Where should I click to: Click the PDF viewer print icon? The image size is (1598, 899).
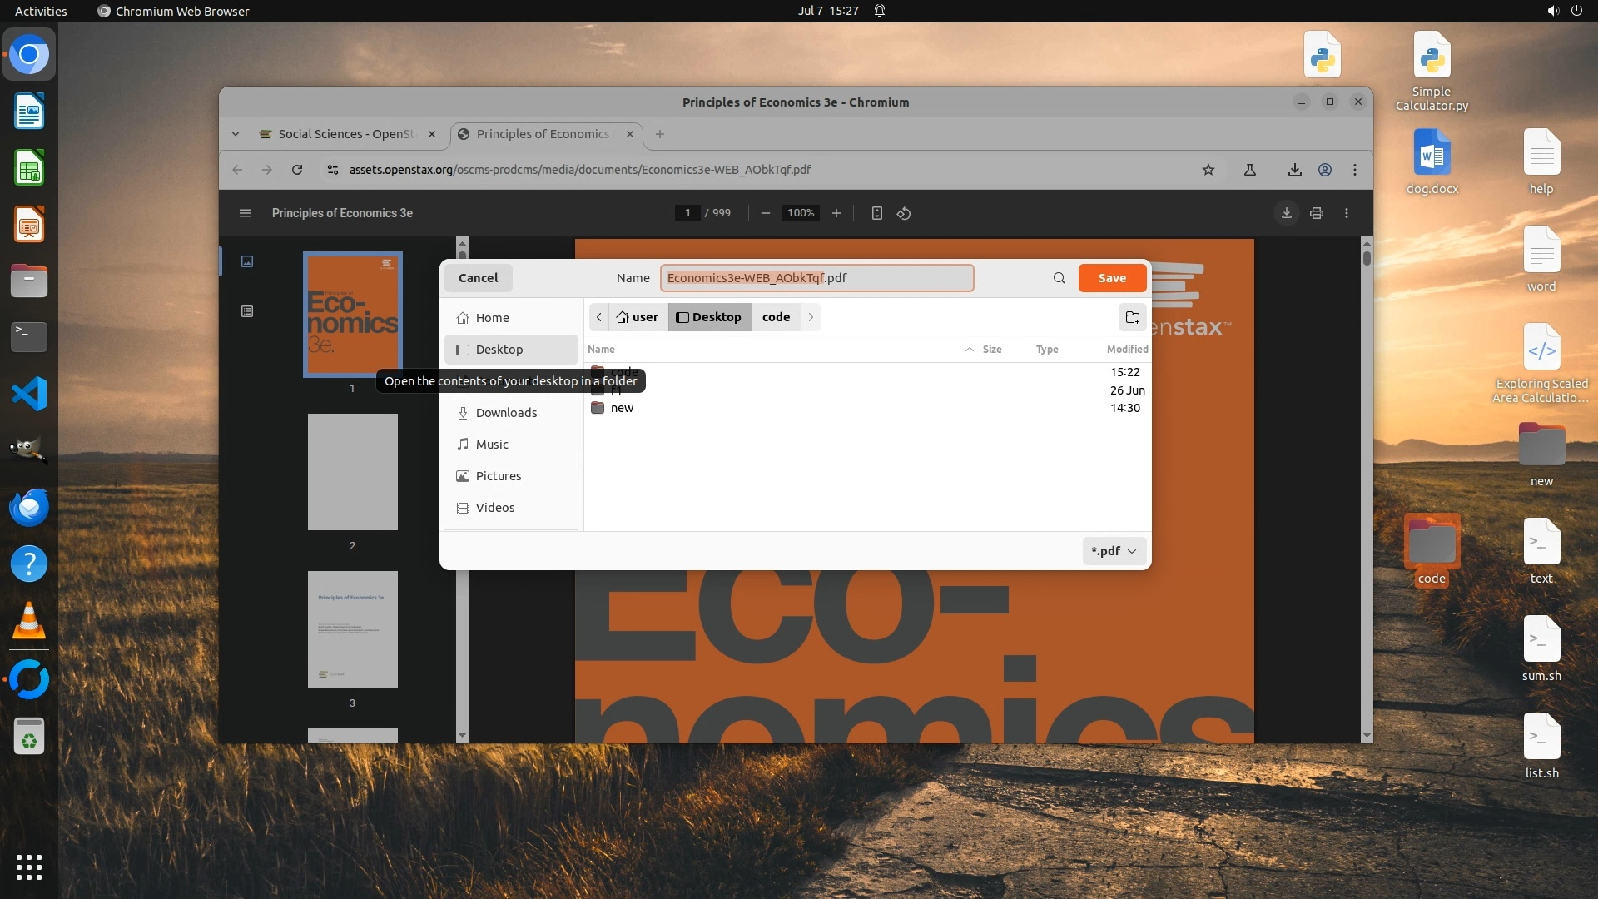pos(1316,214)
